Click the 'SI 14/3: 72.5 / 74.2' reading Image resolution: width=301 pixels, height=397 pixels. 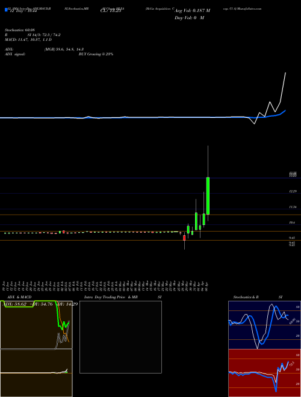click(44, 35)
